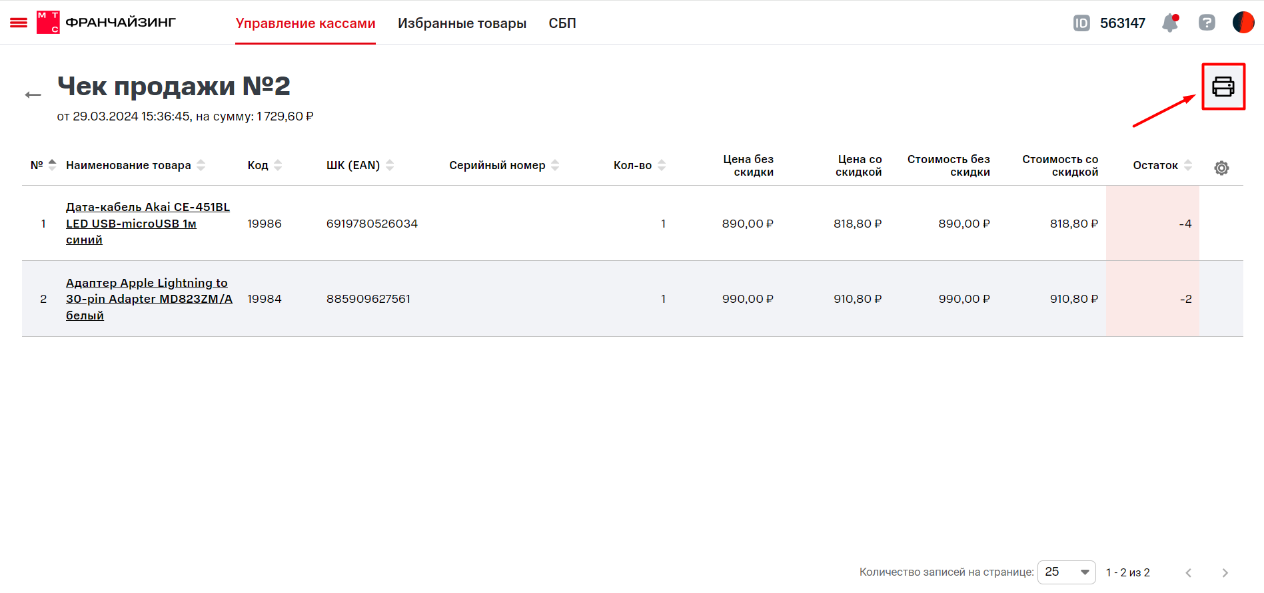
Task: Open notifications bell
Action: [x=1170, y=23]
